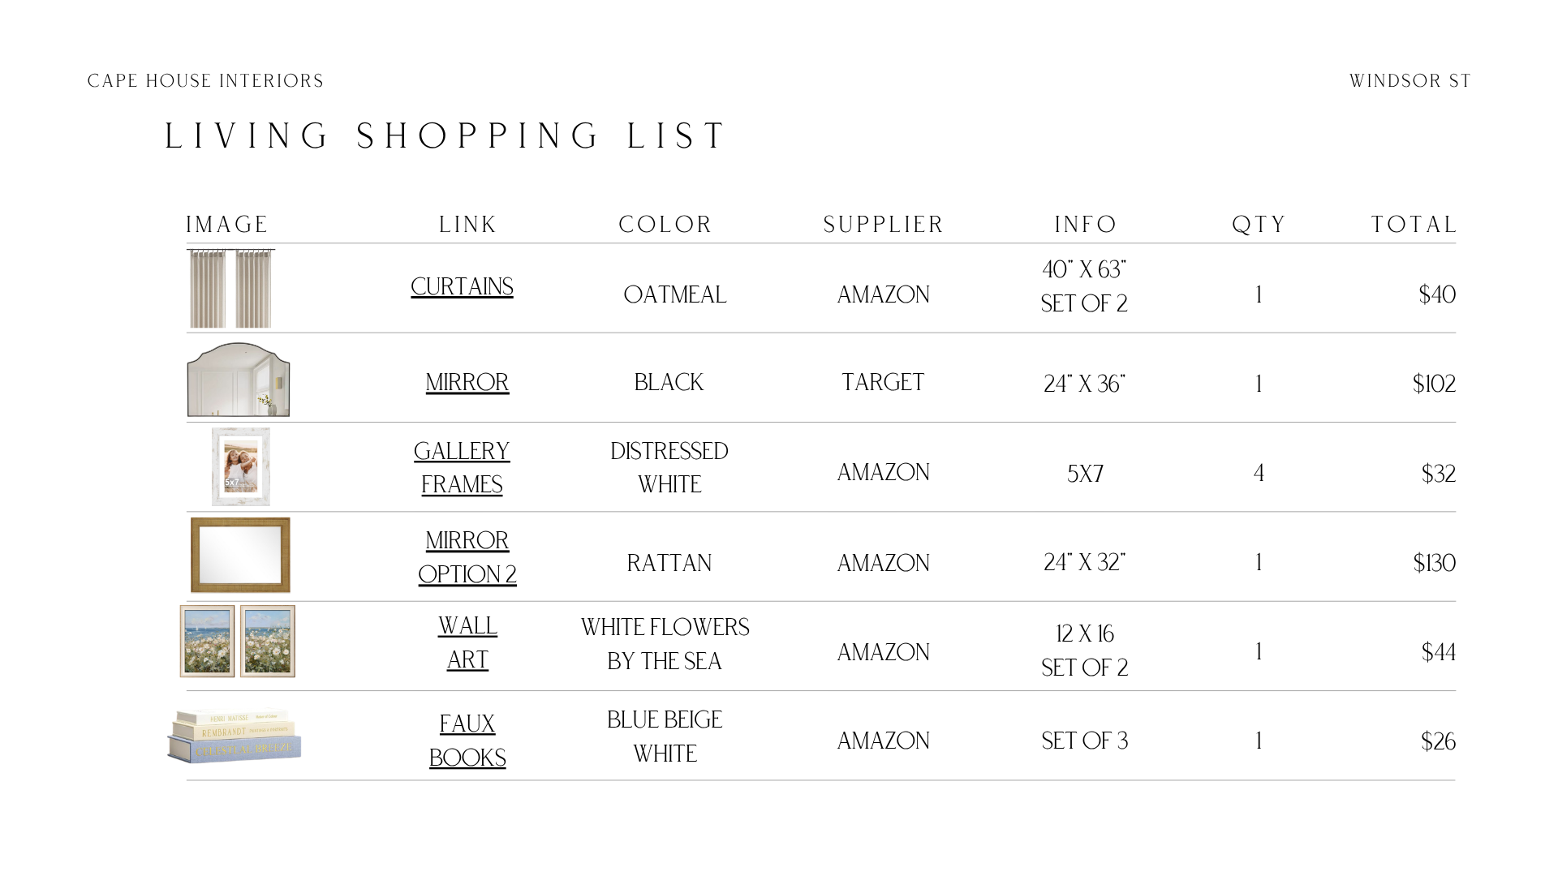Click the rattan mirror product image
1558x876 pixels.
pyautogui.click(x=240, y=556)
